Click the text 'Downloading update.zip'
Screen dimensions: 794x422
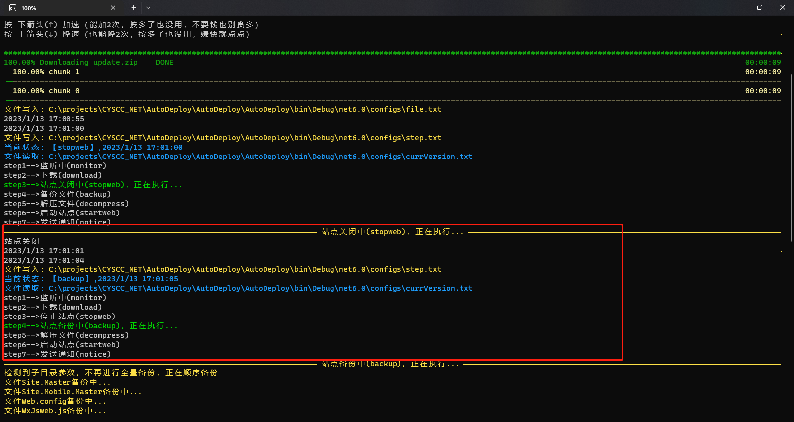pyautogui.click(x=89, y=62)
